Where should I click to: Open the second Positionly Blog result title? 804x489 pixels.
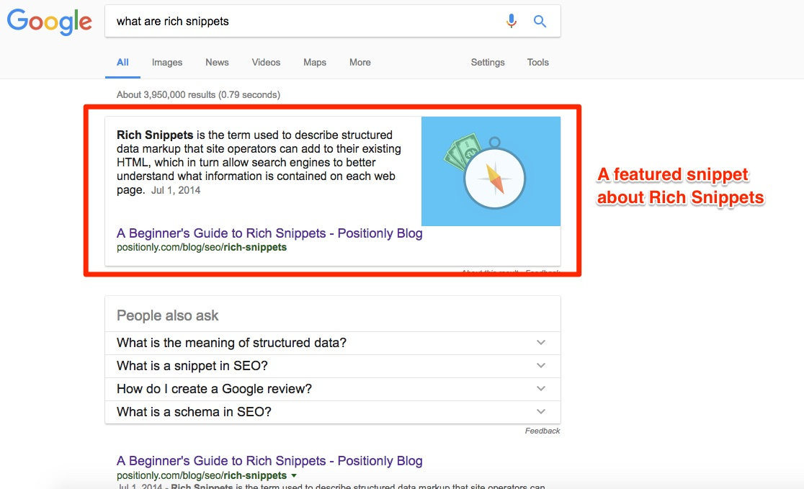(269, 461)
